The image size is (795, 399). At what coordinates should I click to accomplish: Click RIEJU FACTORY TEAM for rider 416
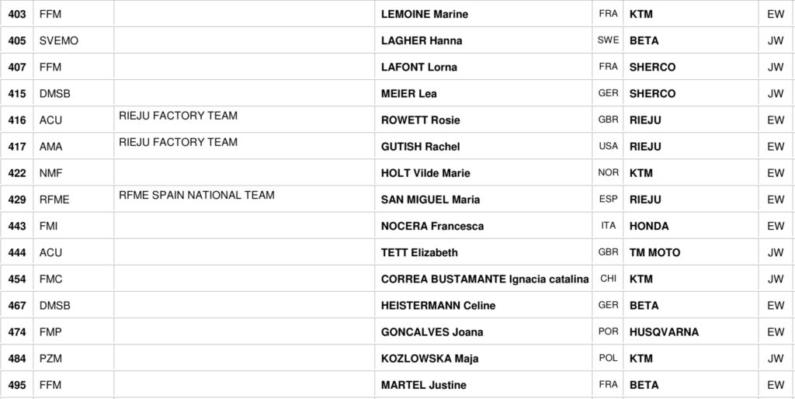coord(178,116)
